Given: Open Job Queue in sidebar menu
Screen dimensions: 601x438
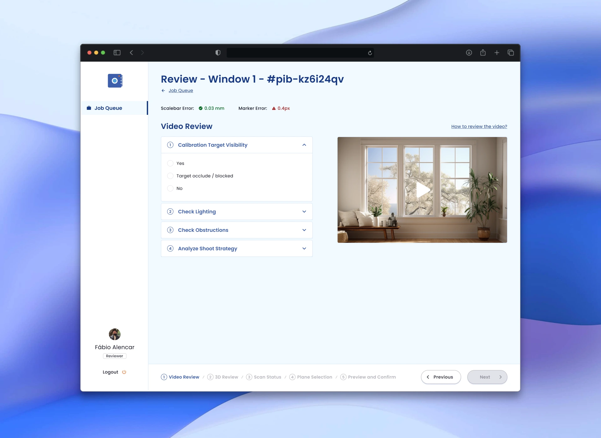Looking at the screenshot, I should pos(108,108).
